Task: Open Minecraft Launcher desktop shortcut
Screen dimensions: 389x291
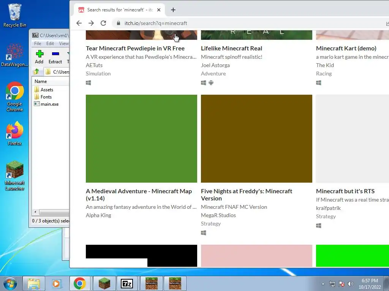Action: coord(15,176)
